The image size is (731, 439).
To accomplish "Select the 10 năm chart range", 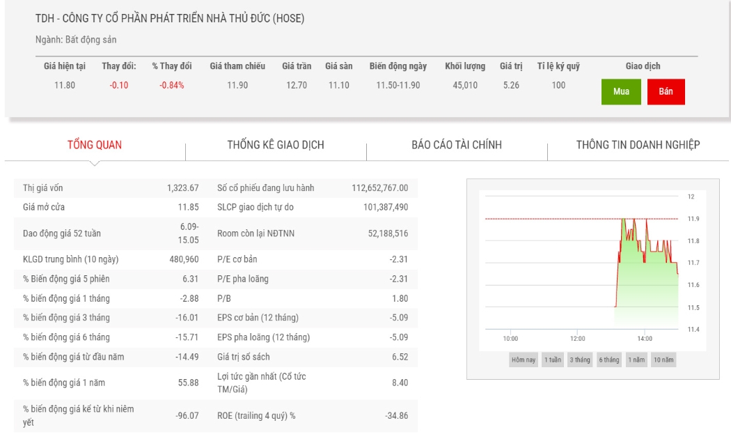I will coord(663,360).
